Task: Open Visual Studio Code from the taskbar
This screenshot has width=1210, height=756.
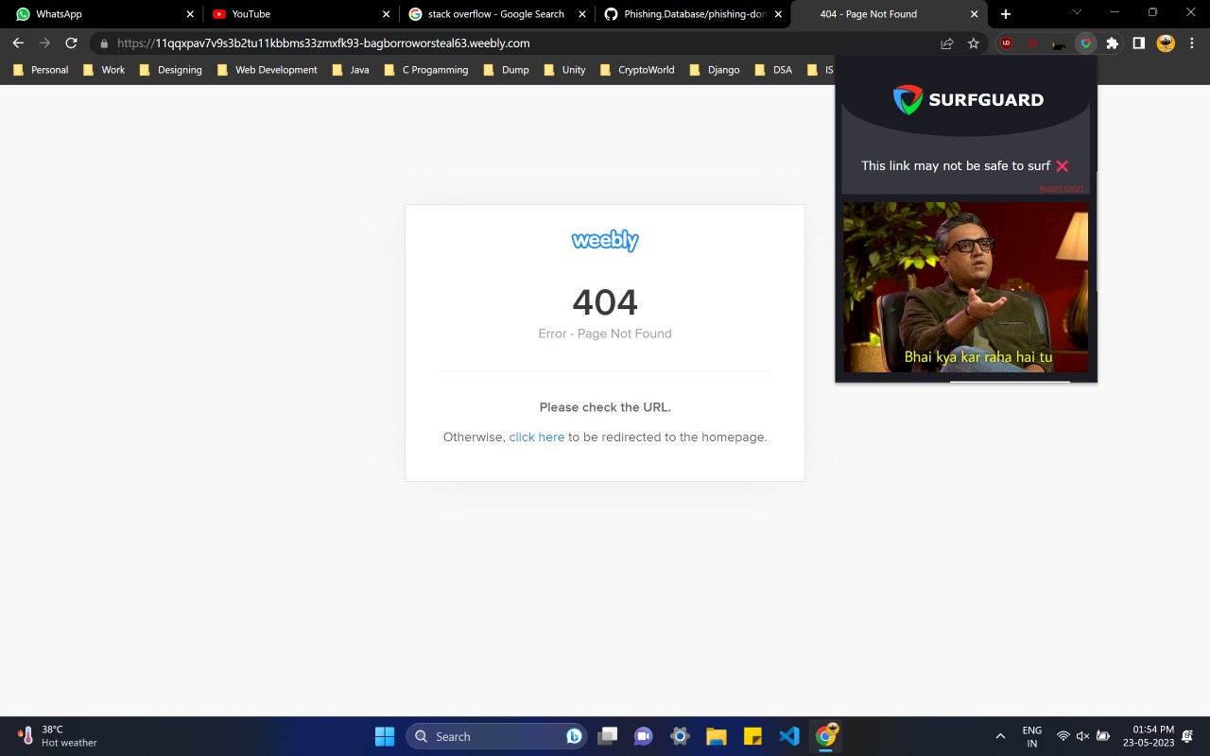Action: (x=789, y=736)
